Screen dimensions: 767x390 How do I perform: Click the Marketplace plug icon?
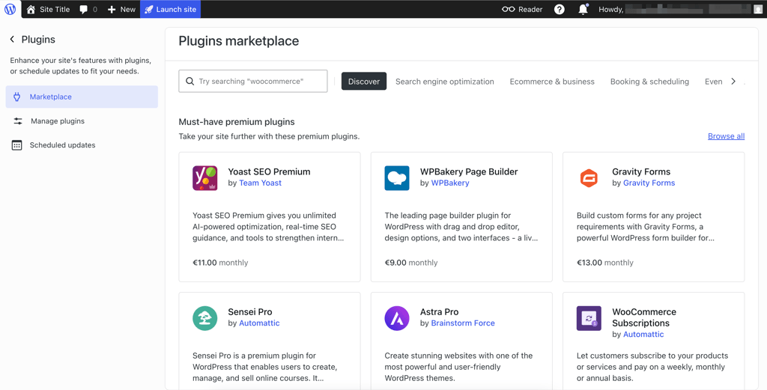click(17, 97)
